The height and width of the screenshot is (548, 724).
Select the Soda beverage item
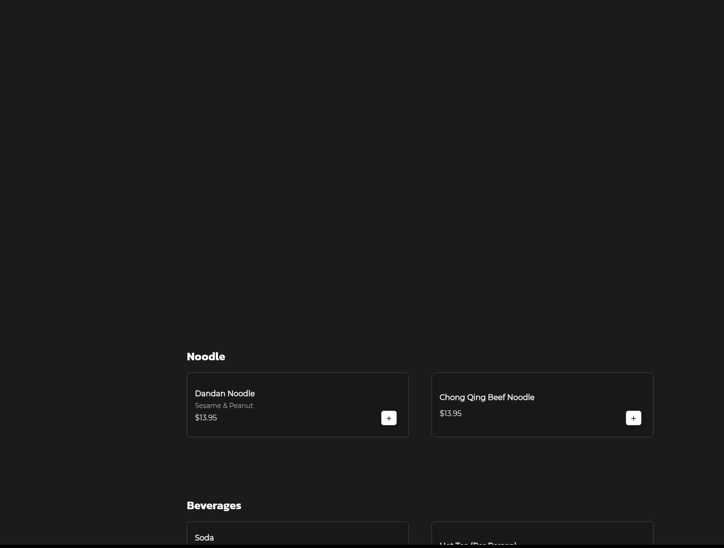tap(204, 538)
